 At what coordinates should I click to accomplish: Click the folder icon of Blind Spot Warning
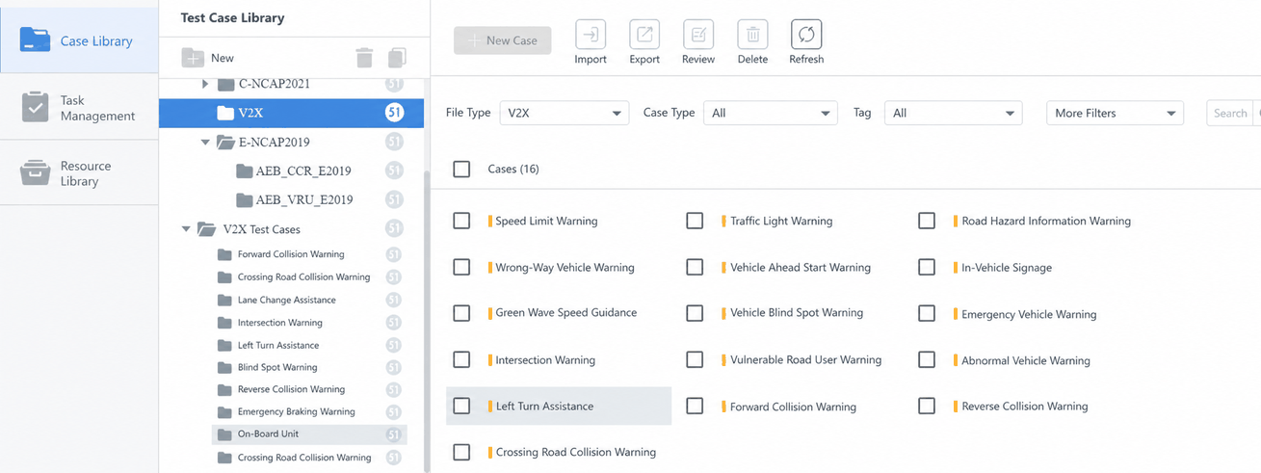point(224,367)
